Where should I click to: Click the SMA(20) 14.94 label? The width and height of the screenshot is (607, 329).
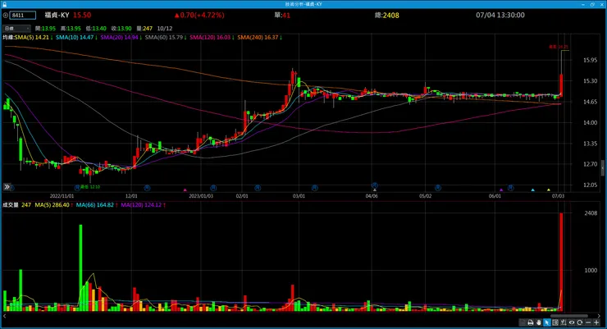click(x=121, y=38)
